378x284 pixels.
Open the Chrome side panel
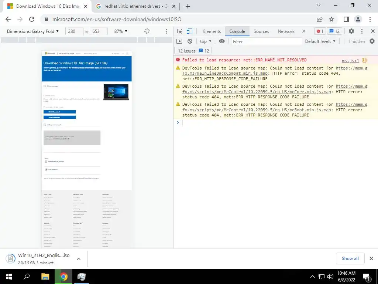click(346, 19)
